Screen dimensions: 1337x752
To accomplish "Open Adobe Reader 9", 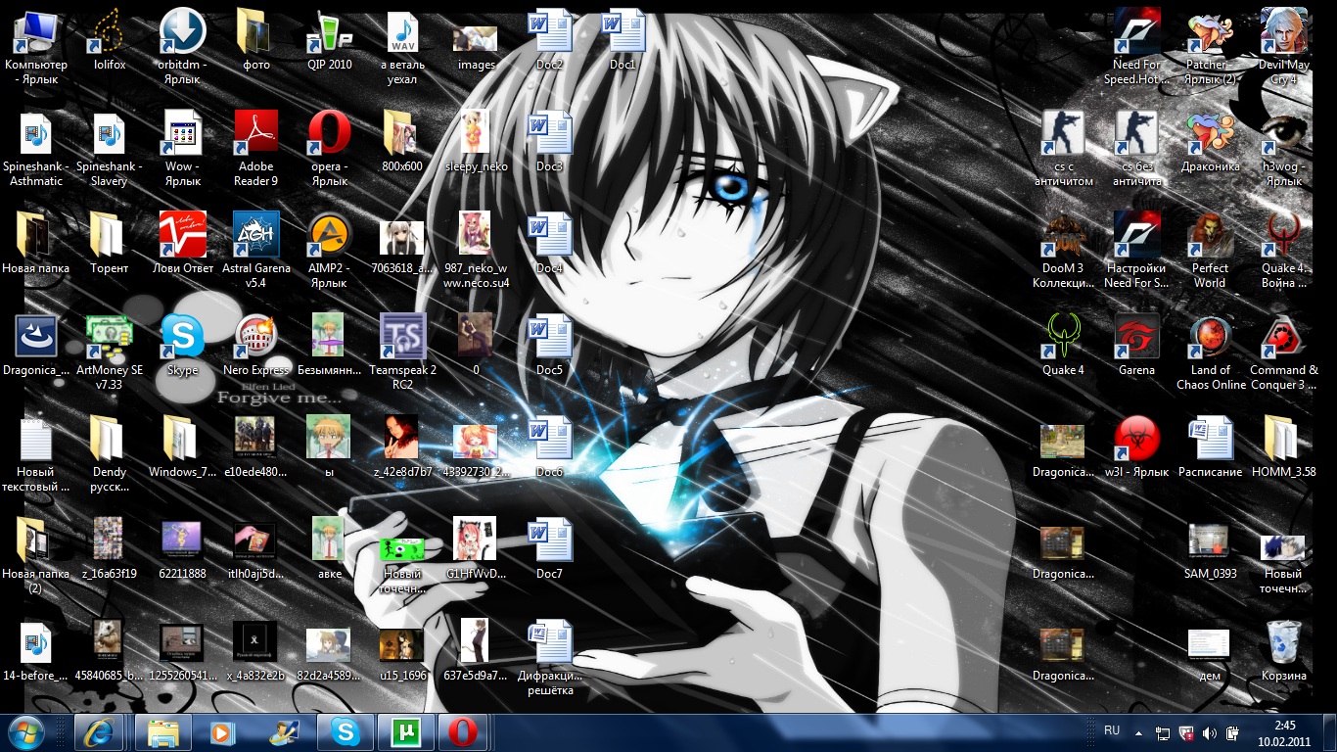I will point(255,133).
